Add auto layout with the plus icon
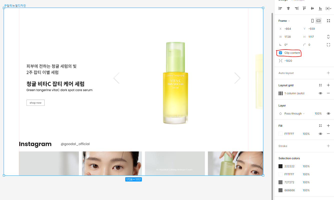Image resolution: width=334 pixels, height=200 pixels. point(328,73)
